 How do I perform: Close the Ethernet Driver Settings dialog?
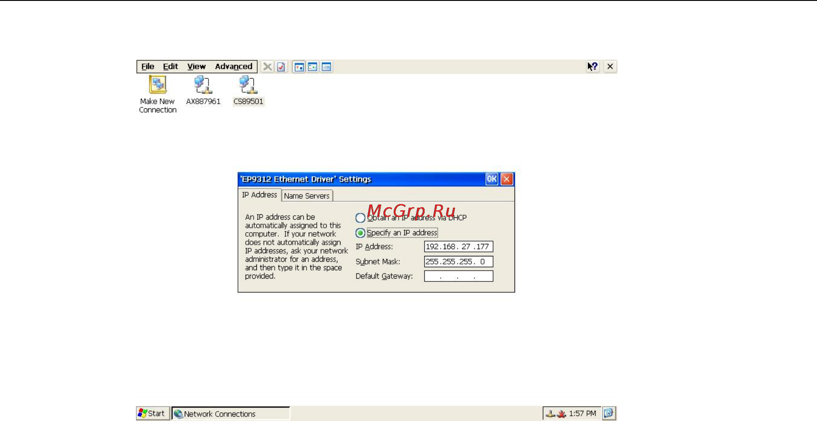tap(506, 179)
